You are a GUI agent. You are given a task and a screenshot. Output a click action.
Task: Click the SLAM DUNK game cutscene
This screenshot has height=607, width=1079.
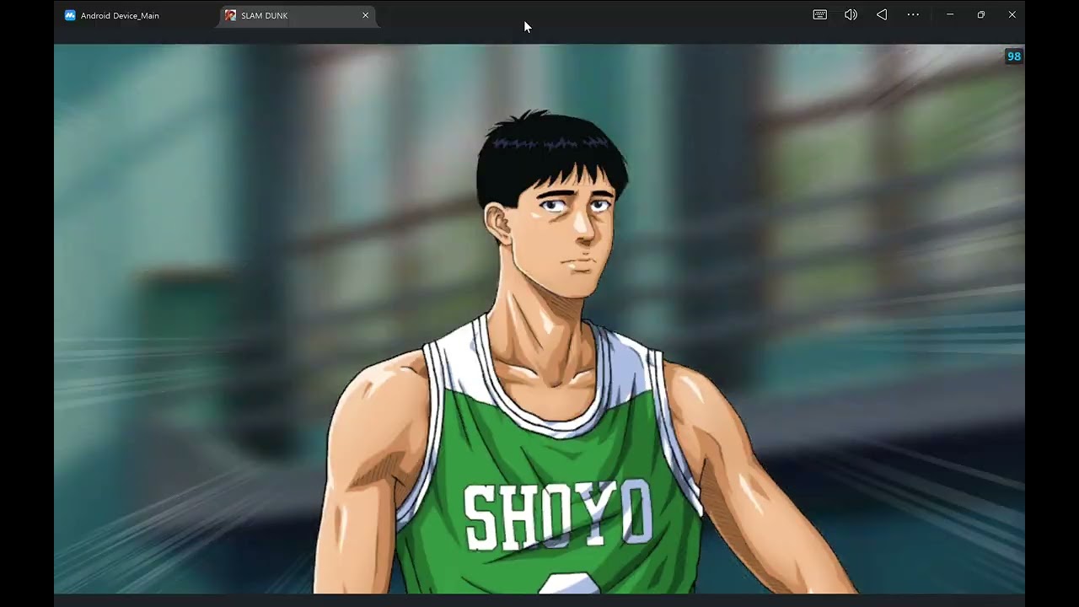pos(539,319)
